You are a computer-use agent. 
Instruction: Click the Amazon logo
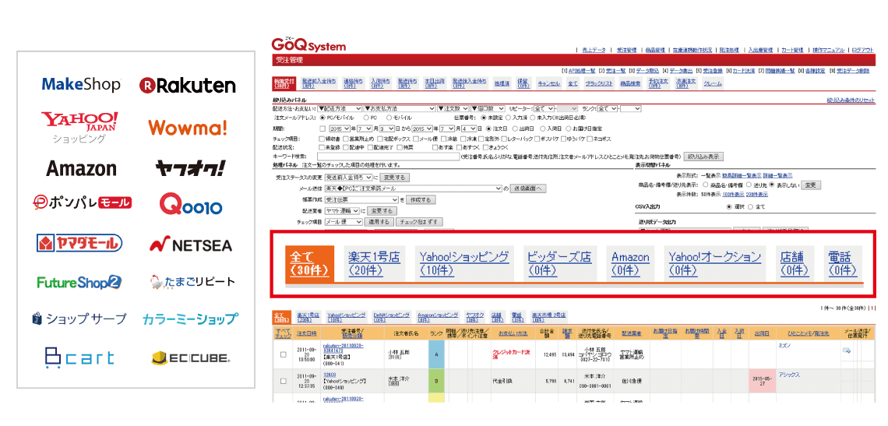point(81,168)
